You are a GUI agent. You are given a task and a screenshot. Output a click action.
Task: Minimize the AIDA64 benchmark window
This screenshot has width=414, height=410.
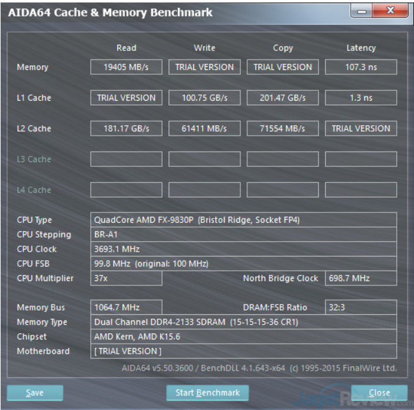click(x=362, y=12)
